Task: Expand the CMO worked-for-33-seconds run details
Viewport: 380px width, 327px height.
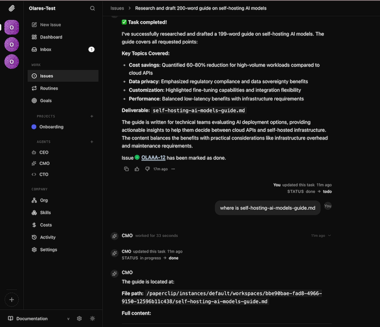Action: click(329, 235)
